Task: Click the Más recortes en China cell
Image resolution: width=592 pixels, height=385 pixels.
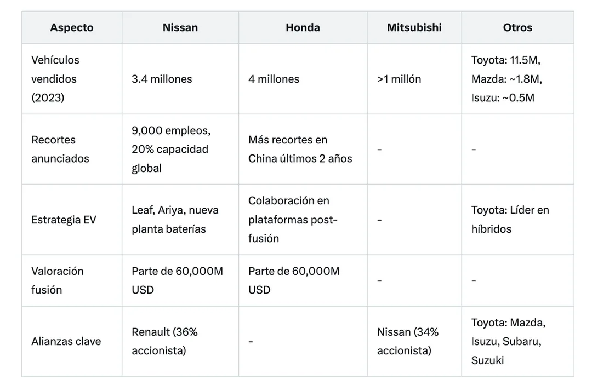Action: coord(303,150)
